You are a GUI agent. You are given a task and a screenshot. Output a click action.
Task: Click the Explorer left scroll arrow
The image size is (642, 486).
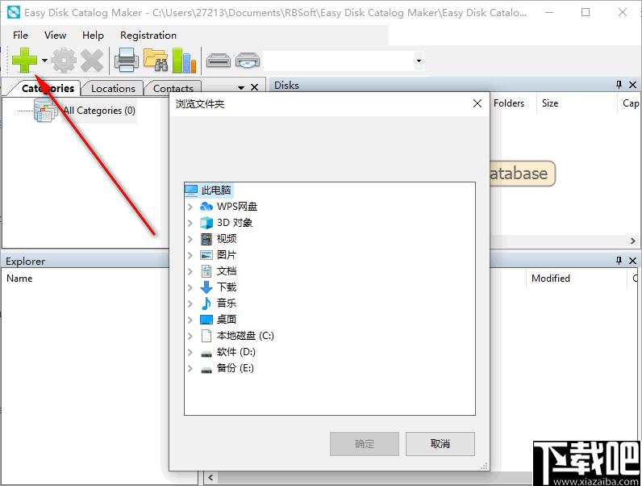coord(211,477)
